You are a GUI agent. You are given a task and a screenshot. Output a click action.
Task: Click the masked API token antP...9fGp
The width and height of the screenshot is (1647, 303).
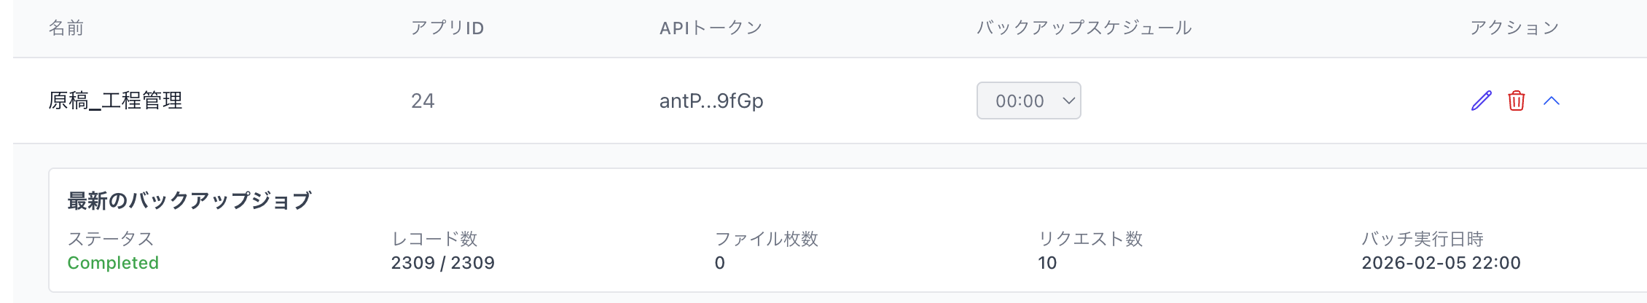click(x=711, y=101)
